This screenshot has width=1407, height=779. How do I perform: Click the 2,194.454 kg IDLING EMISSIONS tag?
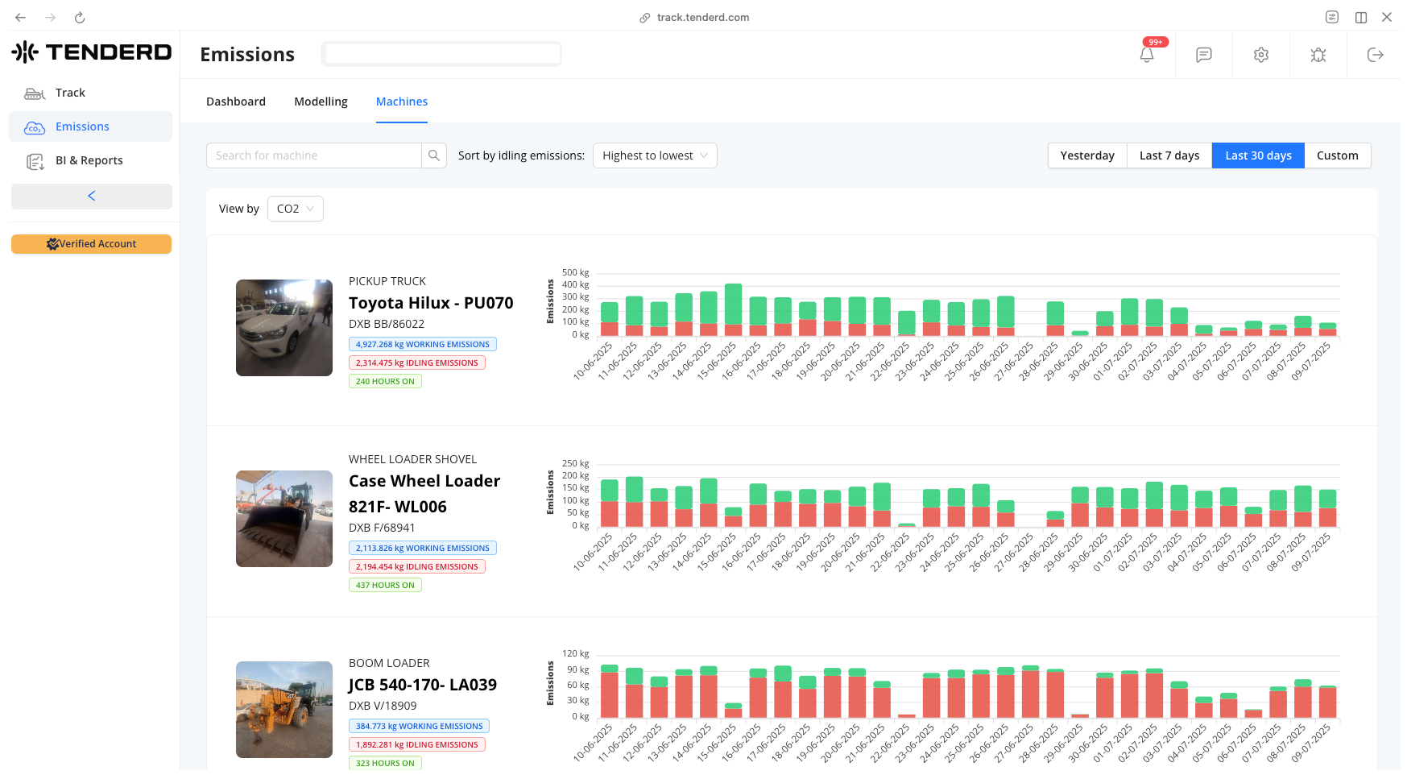417,566
